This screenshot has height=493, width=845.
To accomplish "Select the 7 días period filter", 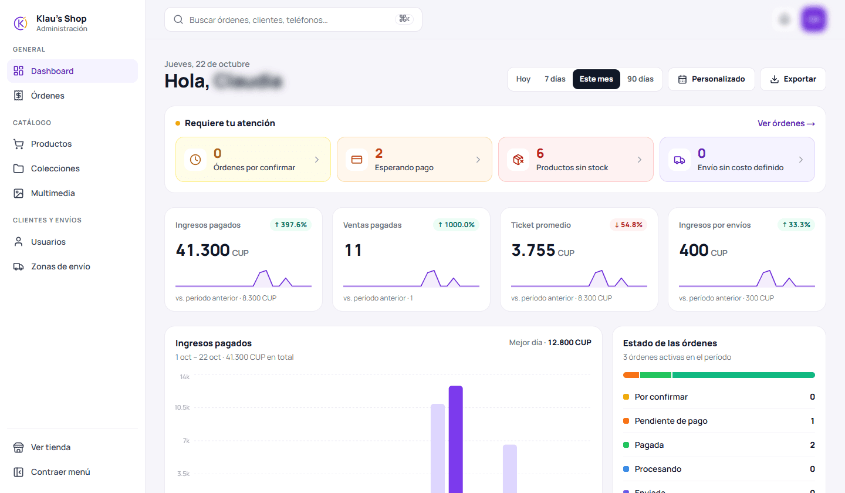I will [555, 79].
